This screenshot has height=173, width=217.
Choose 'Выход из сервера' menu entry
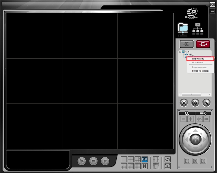tap(201, 71)
